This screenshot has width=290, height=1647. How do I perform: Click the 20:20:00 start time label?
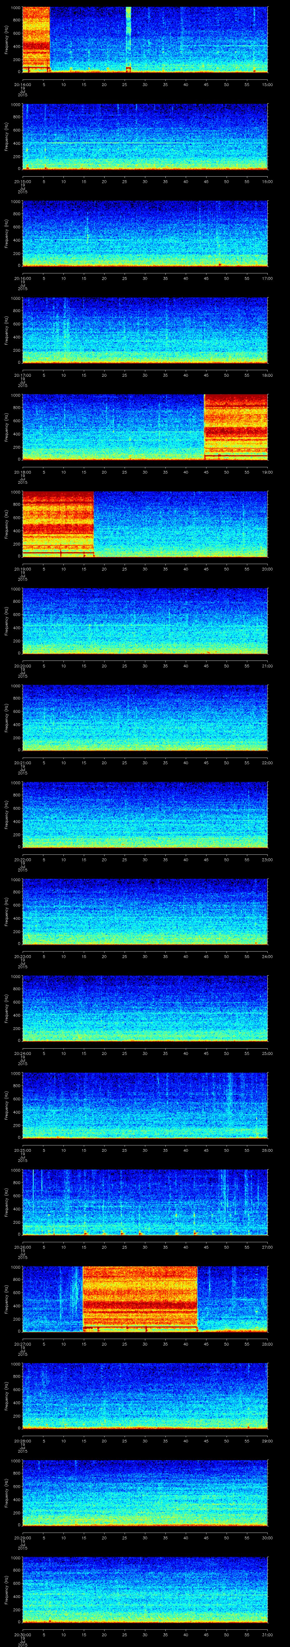tap(22, 666)
